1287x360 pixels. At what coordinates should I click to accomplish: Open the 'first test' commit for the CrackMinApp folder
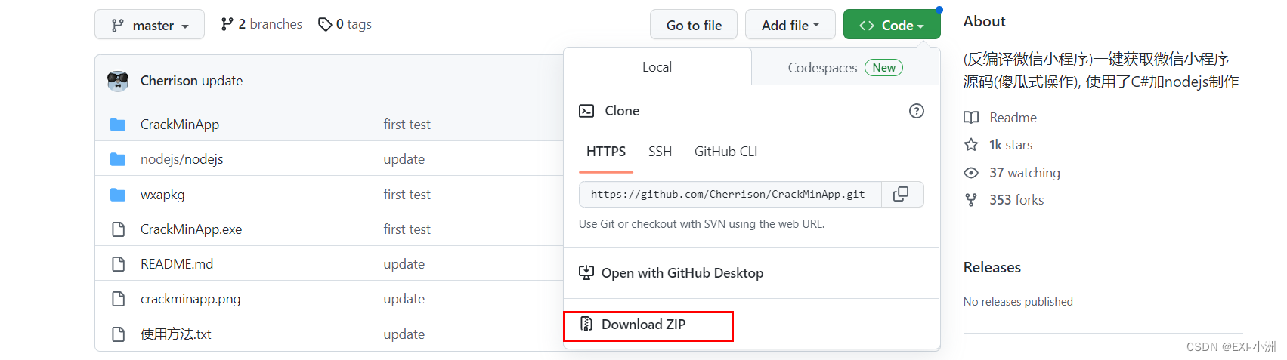407,125
